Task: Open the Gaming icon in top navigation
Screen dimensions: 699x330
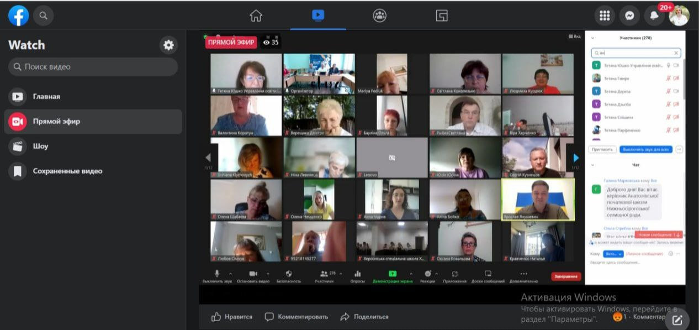Action: (442, 15)
